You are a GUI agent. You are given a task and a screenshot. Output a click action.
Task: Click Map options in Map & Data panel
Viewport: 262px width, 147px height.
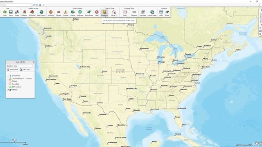point(13,70)
